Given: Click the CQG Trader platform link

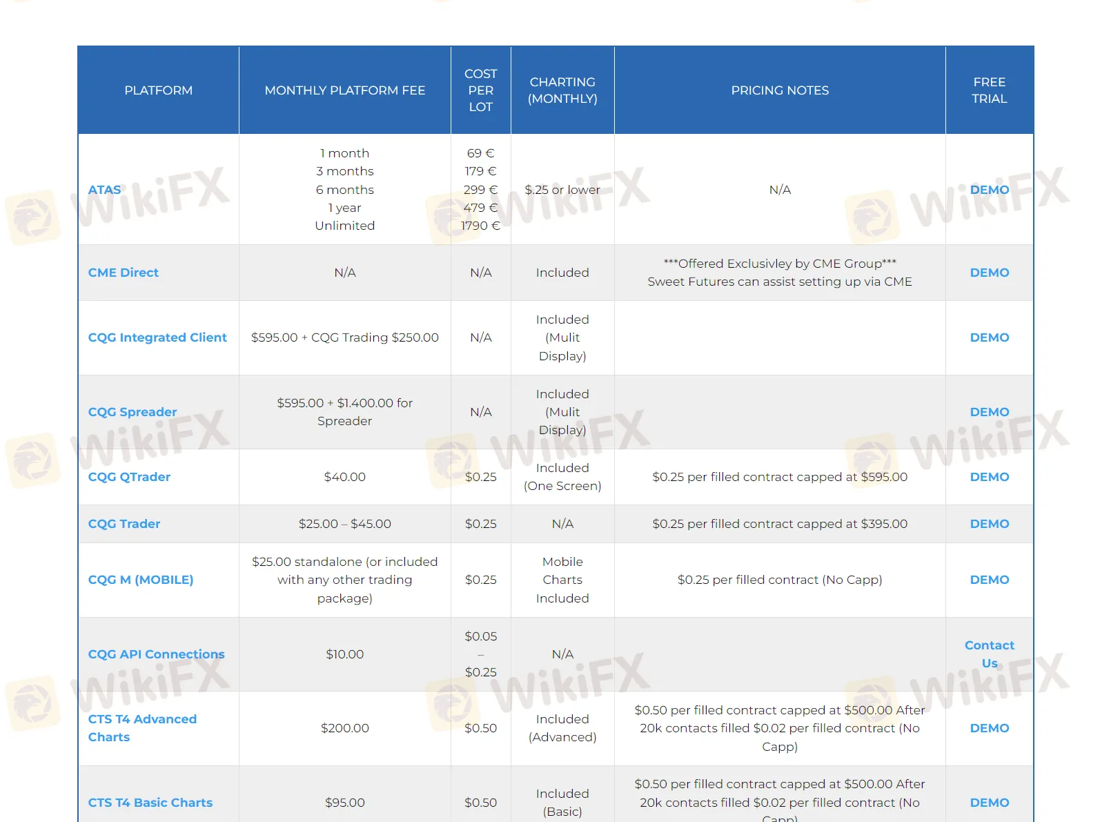Looking at the screenshot, I should click(x=124, y=524).
